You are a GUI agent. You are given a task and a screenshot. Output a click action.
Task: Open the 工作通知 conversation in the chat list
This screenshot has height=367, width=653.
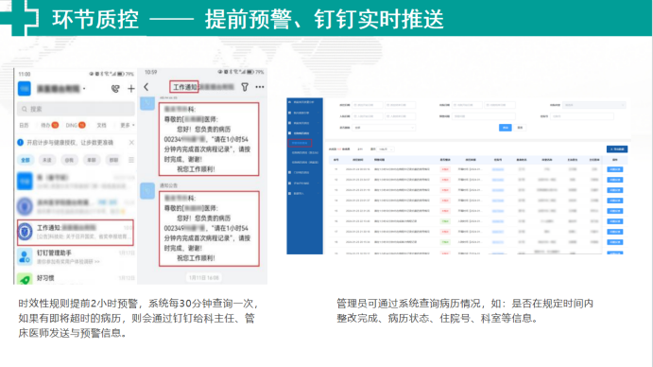pyautogui.click(x=76, y=233)
